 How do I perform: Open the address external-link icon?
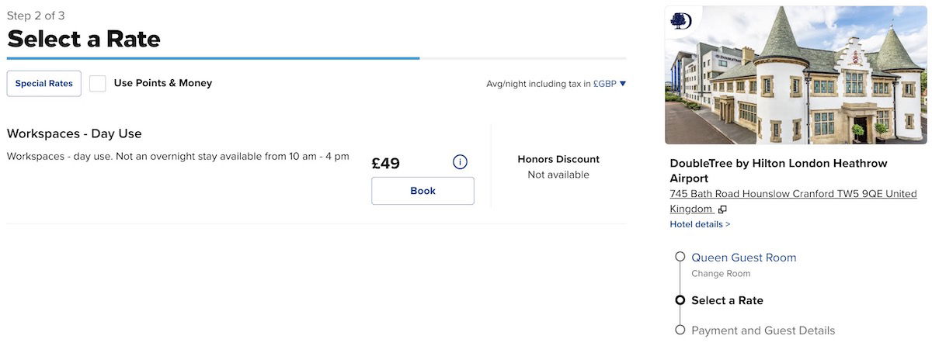722,209
